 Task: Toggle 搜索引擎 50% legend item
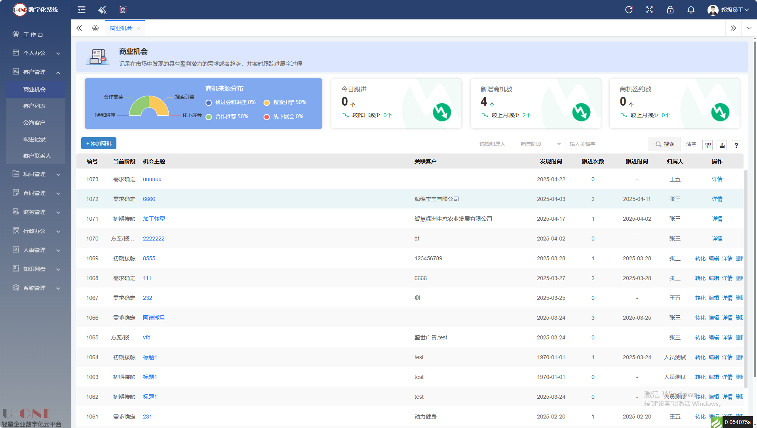[285, 102]
